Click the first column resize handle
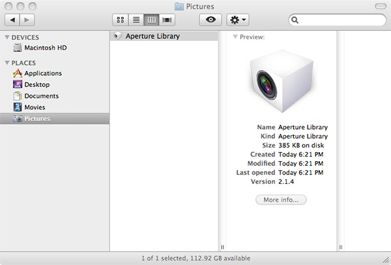391x265 pixels. pos(222,247)
